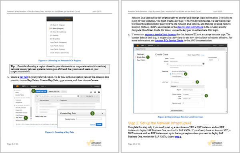Click the refresh icon in key pair console
The height and width of the screenshot is (153, 240).
pos(91,92)
